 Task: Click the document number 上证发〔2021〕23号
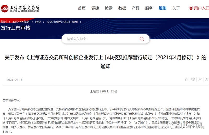(104, 91)
